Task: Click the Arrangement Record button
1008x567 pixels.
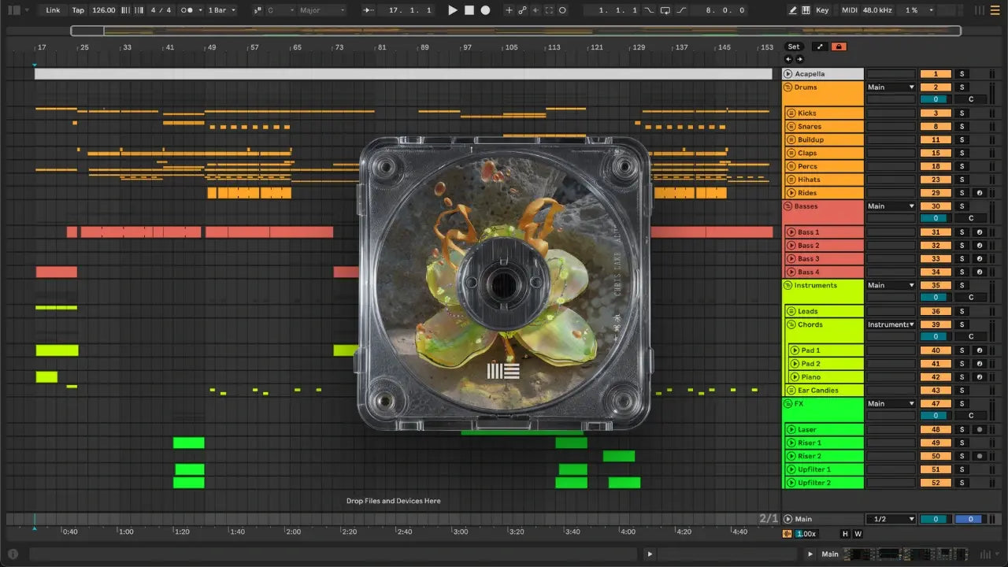Action: point(485,10)
